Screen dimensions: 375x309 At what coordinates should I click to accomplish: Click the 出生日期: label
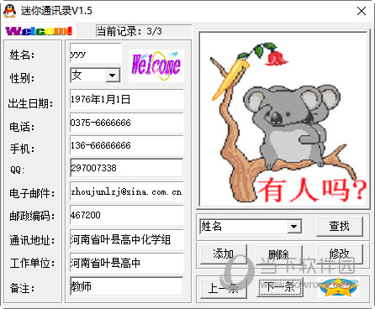[31, 104]
